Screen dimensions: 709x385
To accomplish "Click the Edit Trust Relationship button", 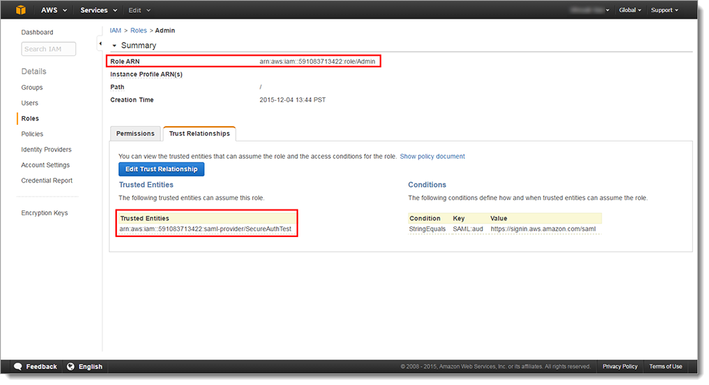I will (161, 169).
